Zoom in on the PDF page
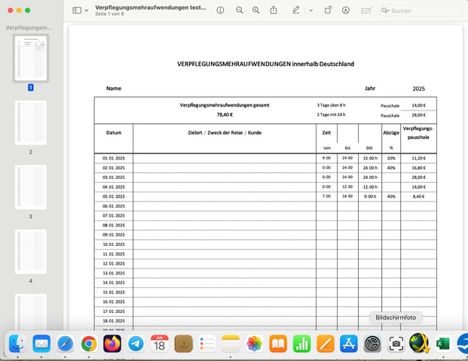 point(256,11)
